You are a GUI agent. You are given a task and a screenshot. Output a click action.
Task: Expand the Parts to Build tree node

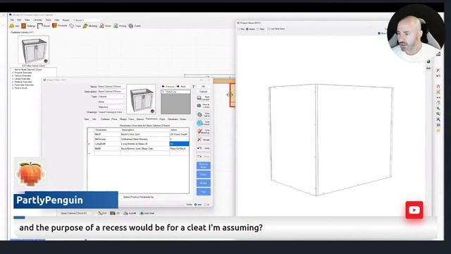pyautogui.click(x=13, y=88)
